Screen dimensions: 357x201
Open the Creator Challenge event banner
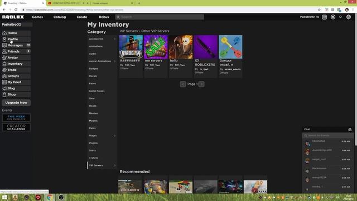click(16, 127)
